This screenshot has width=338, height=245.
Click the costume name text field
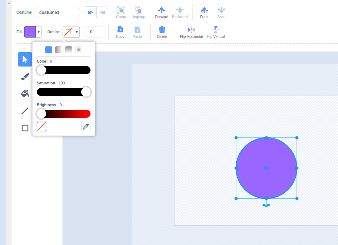tap(58, 13)
